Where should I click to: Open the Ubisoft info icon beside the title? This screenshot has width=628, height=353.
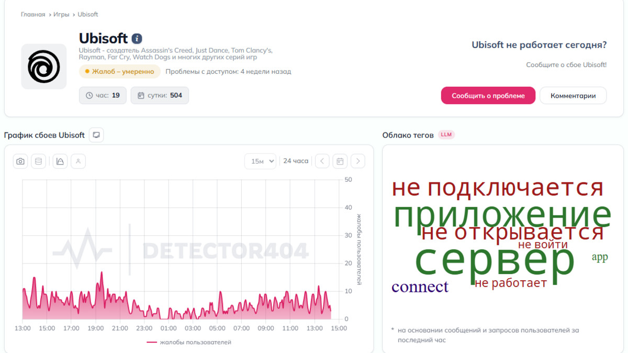pyautogui.click(x=137, y=39)
